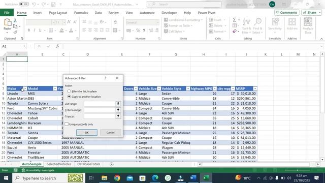Toggle the AutoSave switch
Screen dimensions: 325x183
[x=24, y=4]
